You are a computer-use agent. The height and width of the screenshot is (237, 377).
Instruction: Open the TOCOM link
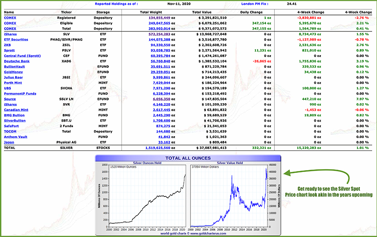10,131
